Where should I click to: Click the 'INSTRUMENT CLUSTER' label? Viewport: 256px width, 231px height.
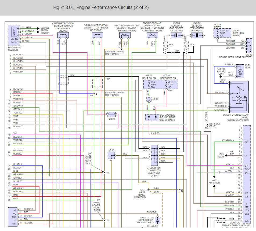(x=15, y=49)
